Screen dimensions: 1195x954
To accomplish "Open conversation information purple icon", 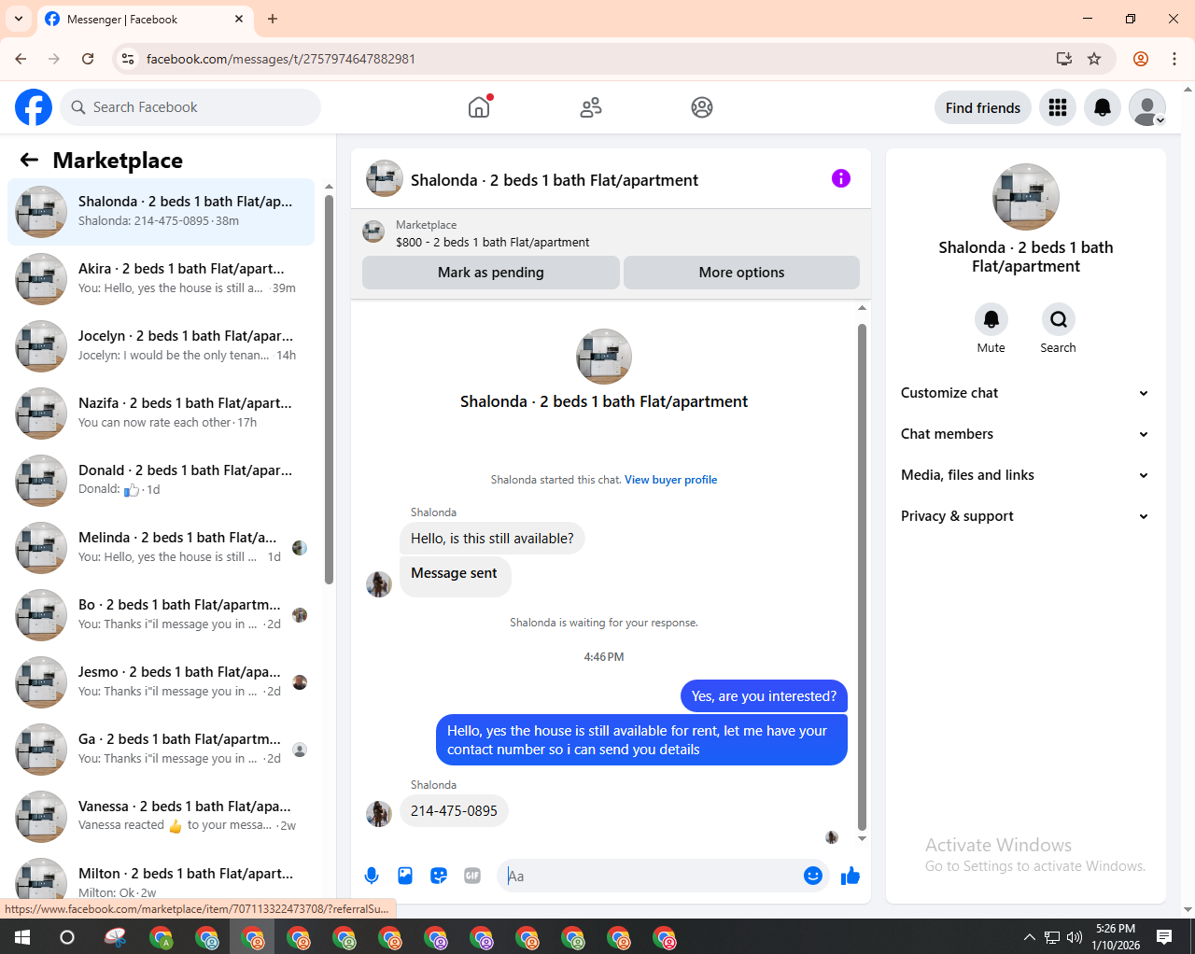I will 841,178.
